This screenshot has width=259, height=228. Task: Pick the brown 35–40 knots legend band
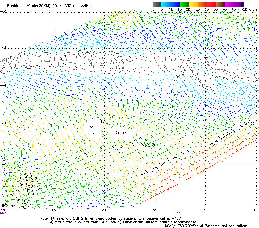220,4
